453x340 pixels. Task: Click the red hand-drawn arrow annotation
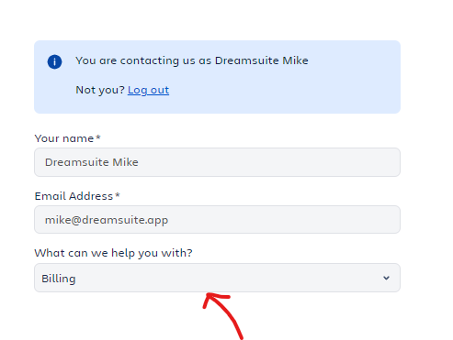[x=223, y=315]
